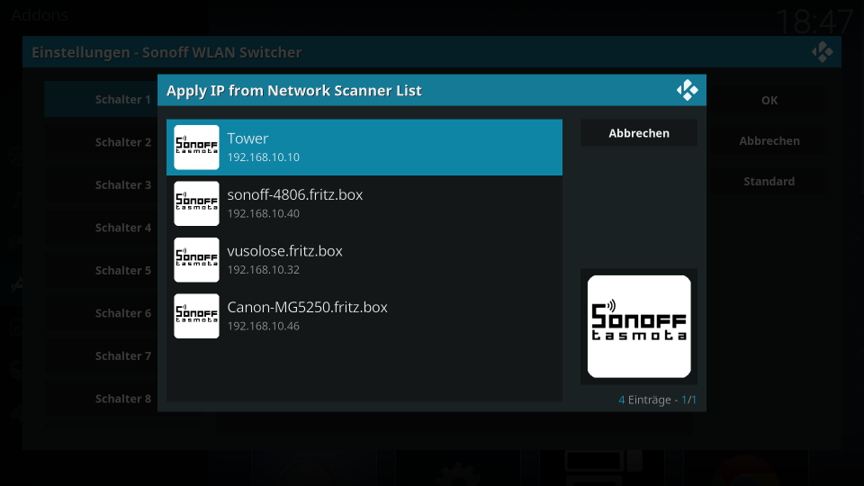Click Kodi logo in dialog header
Image resolution: width=864 pixels, height=486 pixels.
pyautogui.click(x=687, y=90)
